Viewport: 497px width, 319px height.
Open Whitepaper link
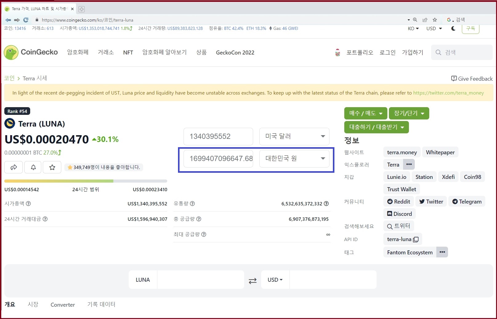point(440,152)
